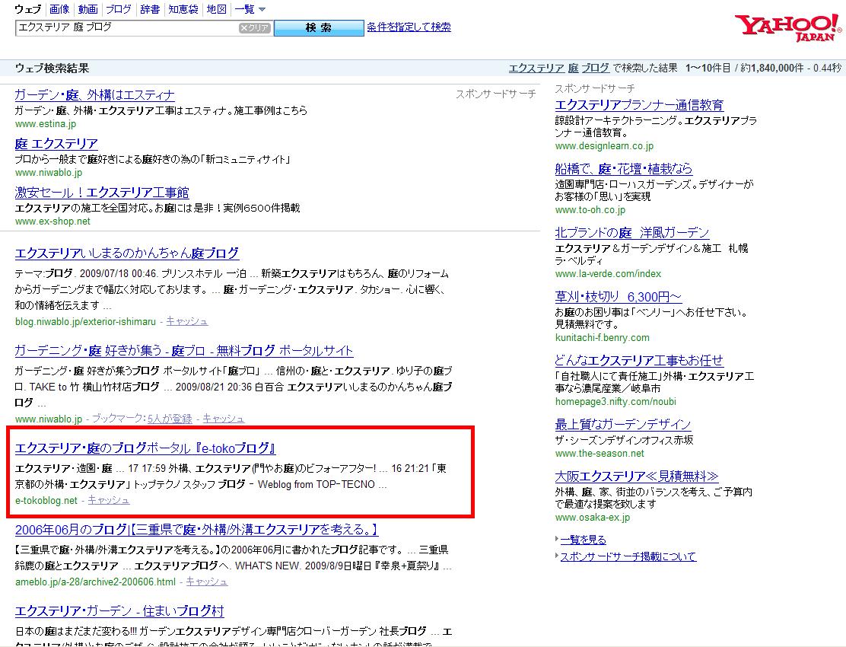Open スポンサードサーチ掲載について link
Viewport: 846px width, 647px height.
(x=628, y=556)
